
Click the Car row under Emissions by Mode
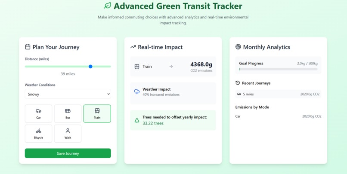278,116
